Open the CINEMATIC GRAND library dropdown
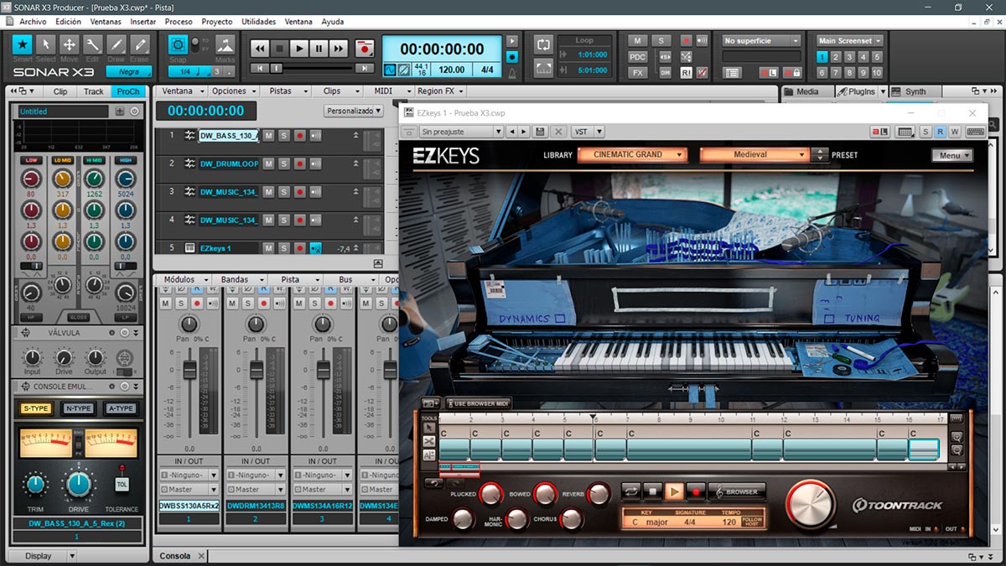 tap(632, 154)
